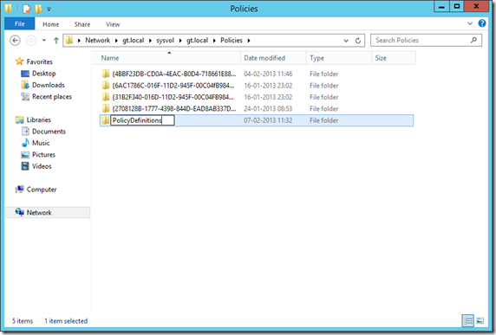Viewport: 496px width, 335px height.
Task: Click first gt.local breadcrumb after Network
Action: [x=134, y=41]
